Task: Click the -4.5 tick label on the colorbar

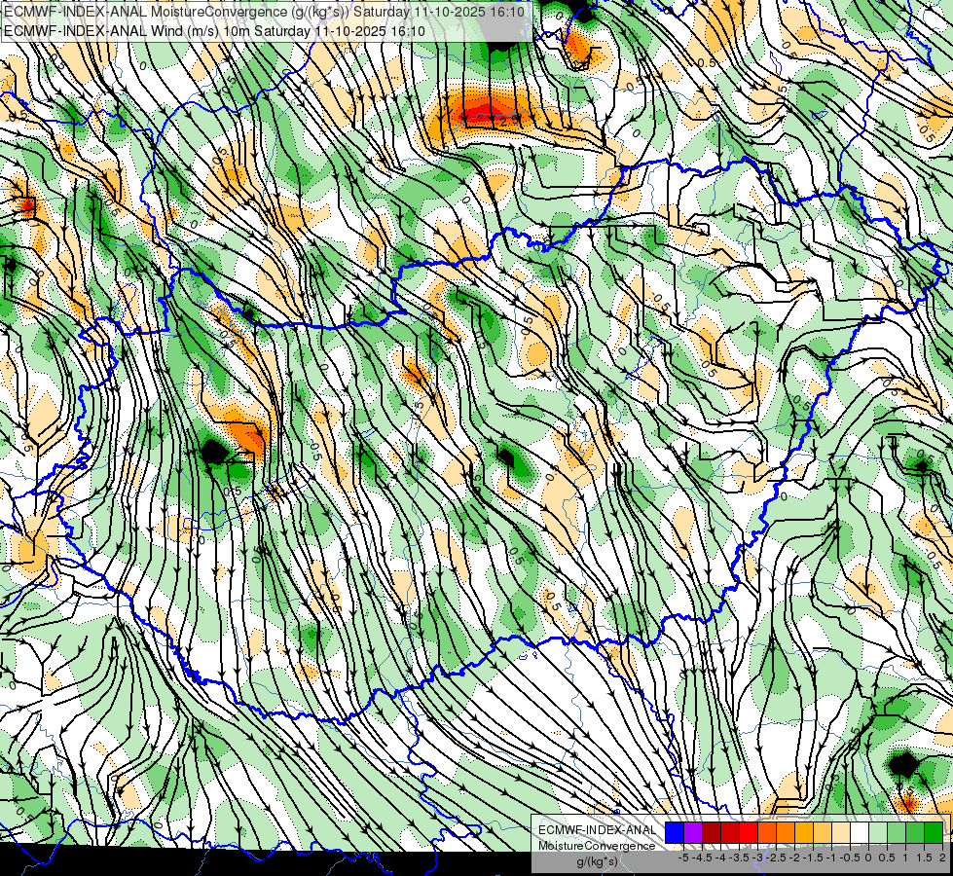Action: click(x=702, y=858)
